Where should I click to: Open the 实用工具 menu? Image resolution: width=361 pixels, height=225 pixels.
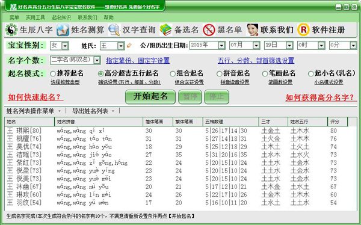click(x=35, y=17)
